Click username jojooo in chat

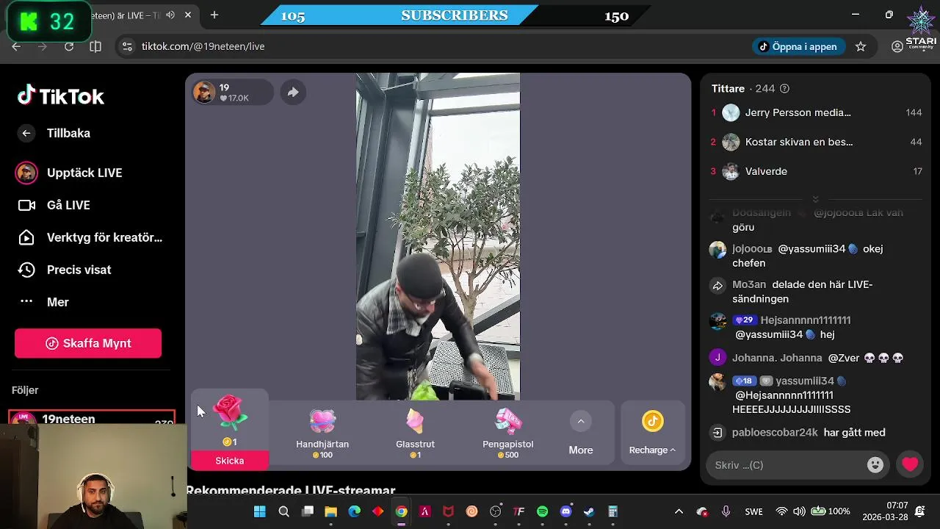click(751, 248)
